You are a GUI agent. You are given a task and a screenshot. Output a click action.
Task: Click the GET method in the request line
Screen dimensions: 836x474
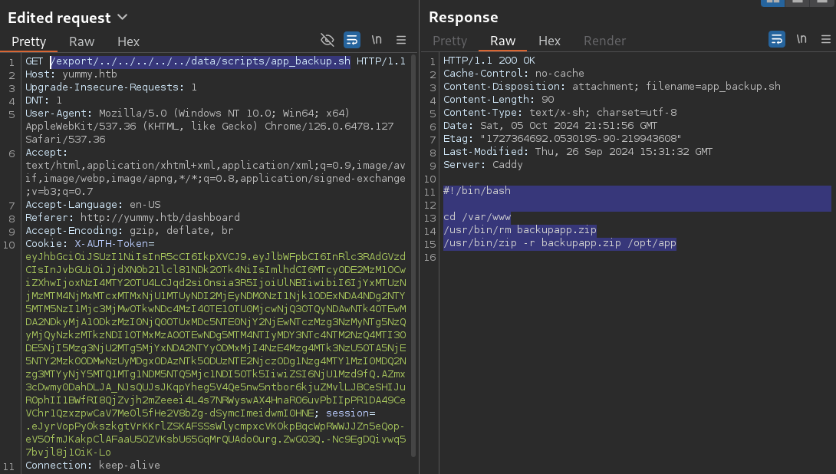pyautogui.click(x=34, y=61)
